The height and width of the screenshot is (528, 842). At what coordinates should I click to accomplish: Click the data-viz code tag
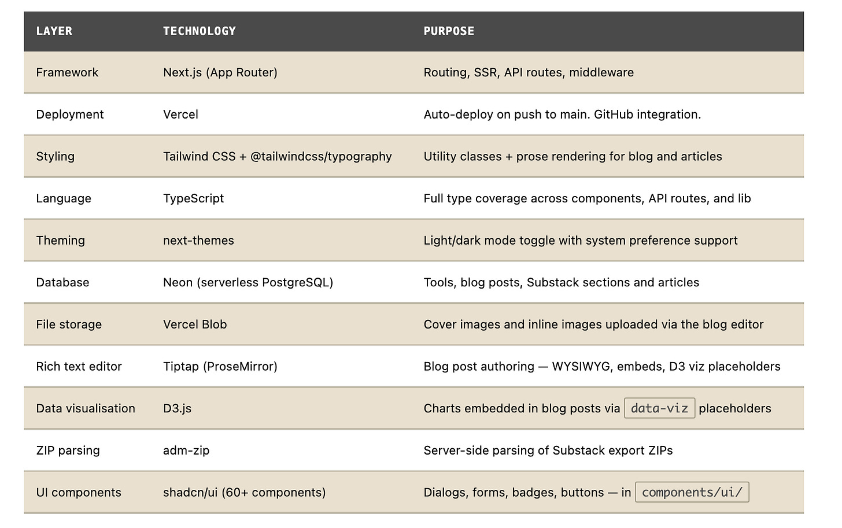pyautogui.click(x=659, y=408)
